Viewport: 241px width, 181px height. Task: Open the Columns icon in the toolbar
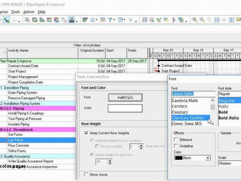click(93, 20)
